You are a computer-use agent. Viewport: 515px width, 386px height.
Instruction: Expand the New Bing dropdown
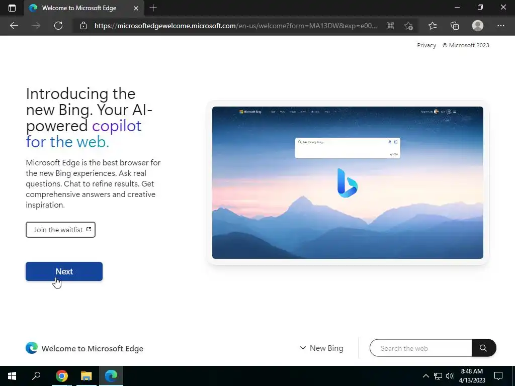(321, 348)
